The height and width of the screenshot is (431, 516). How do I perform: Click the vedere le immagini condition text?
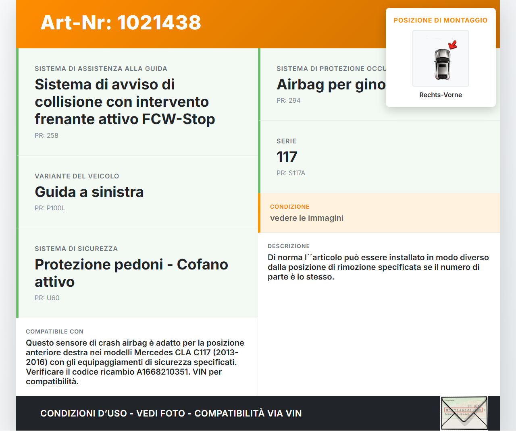[306, 218]
